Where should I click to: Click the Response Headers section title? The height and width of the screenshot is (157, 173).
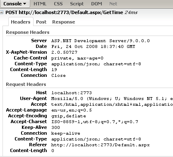click(28, 32)
